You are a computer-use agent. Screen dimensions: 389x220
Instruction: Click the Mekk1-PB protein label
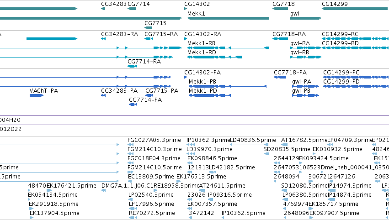point(202,82)
